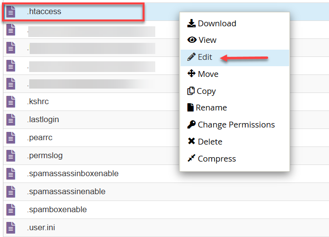Viewport: 329px width, 237px height.
Task: Click the .user.ini file icon
Action: click(x=11, y=228)
